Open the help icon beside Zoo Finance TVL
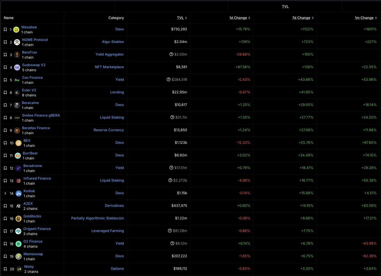The image size is (381, 276). pos(169,79)
